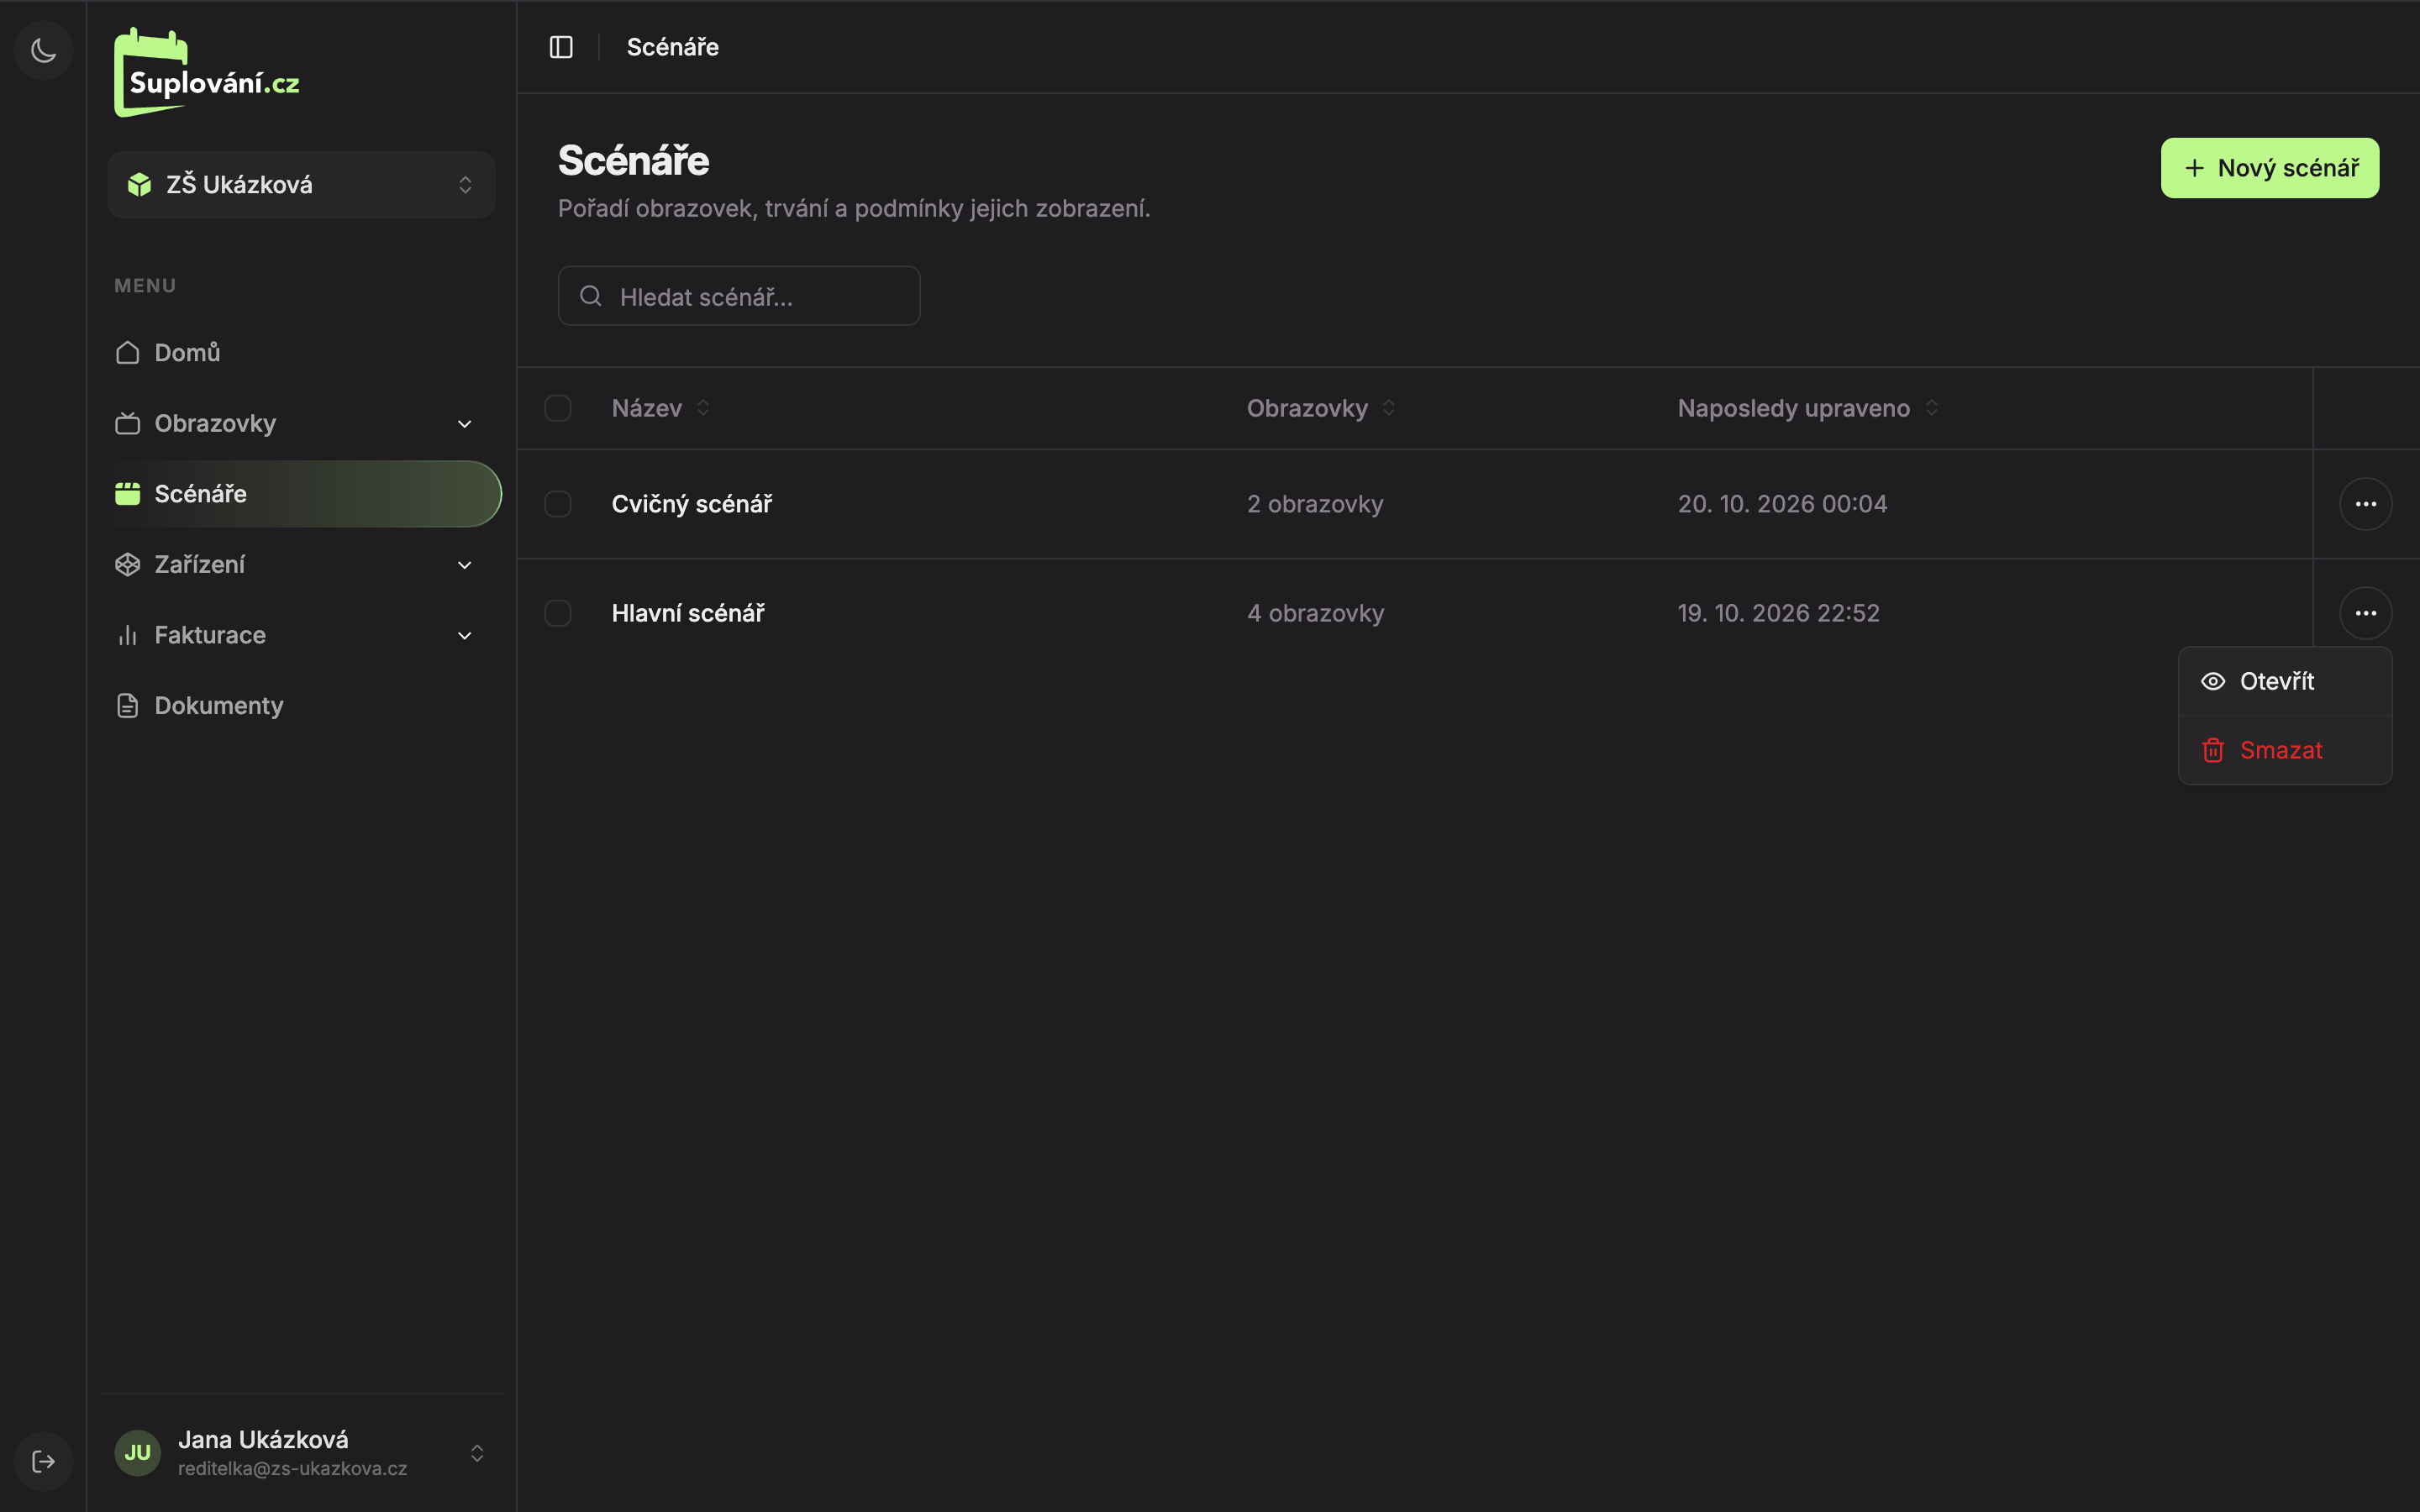Check the Cvičný scénář row checkbox
2420x1512 pixels.
point(558,504)
